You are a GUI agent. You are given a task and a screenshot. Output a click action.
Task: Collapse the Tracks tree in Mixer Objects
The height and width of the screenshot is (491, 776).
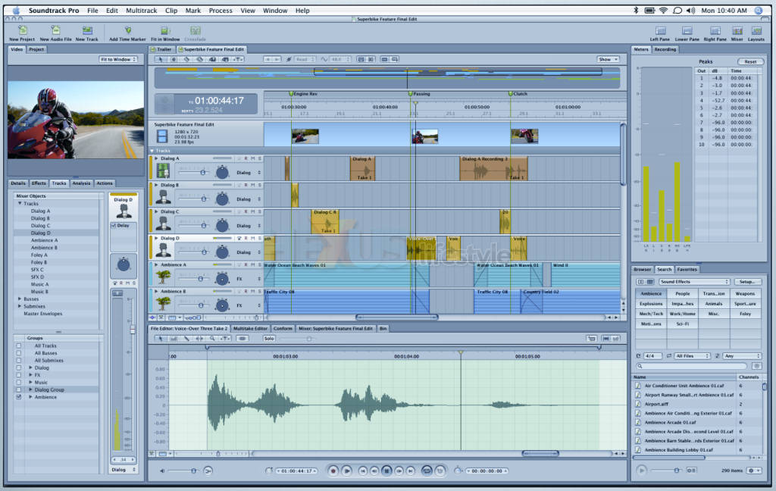click(x=20, y=203)
